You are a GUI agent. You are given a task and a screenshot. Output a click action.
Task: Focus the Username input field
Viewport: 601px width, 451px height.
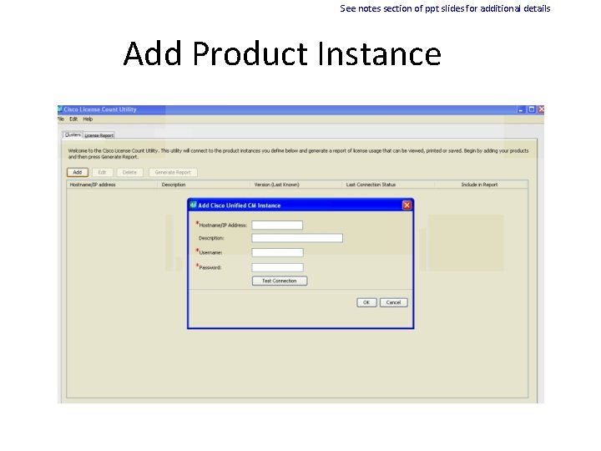click(277, 252)
